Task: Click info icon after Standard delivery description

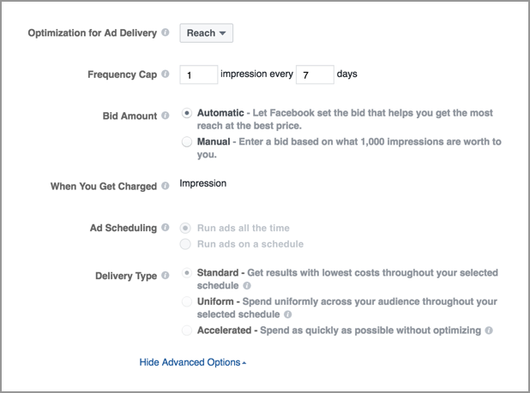Action: [246, 287]
